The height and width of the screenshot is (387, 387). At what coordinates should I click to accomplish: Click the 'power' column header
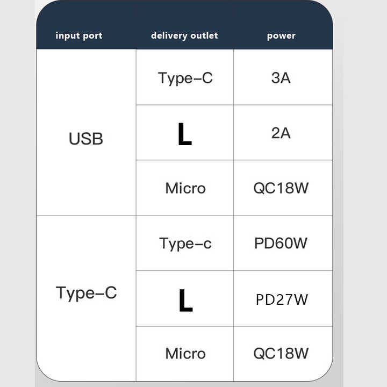pos(281,36)
